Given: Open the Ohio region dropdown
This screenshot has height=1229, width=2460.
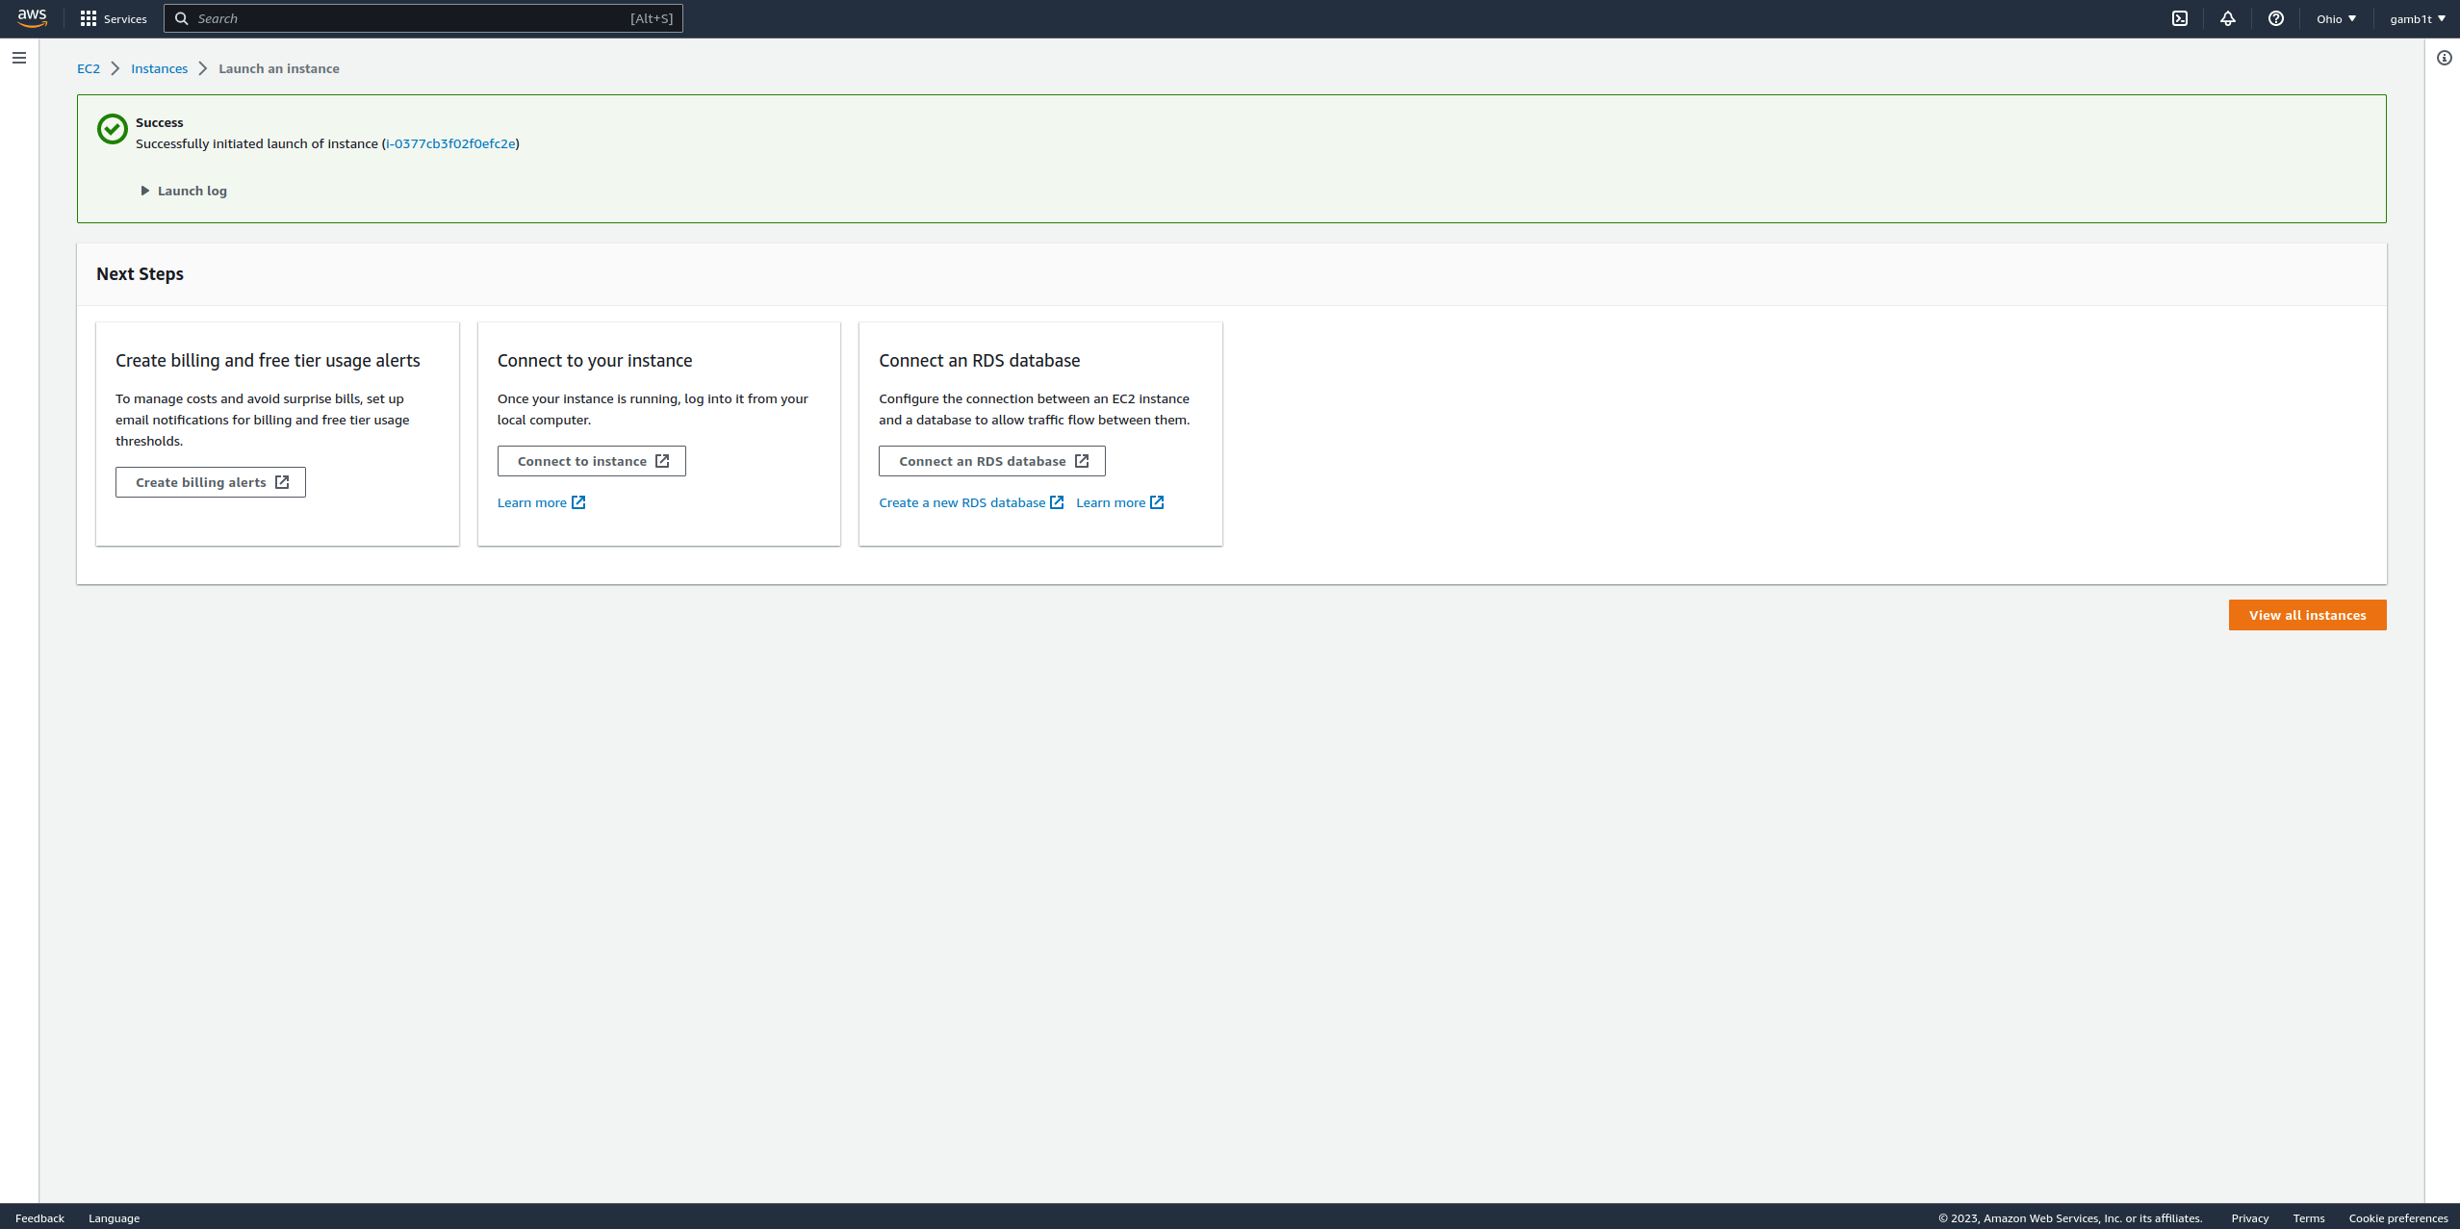Looking at the screenshot, I should [2336, 18].
